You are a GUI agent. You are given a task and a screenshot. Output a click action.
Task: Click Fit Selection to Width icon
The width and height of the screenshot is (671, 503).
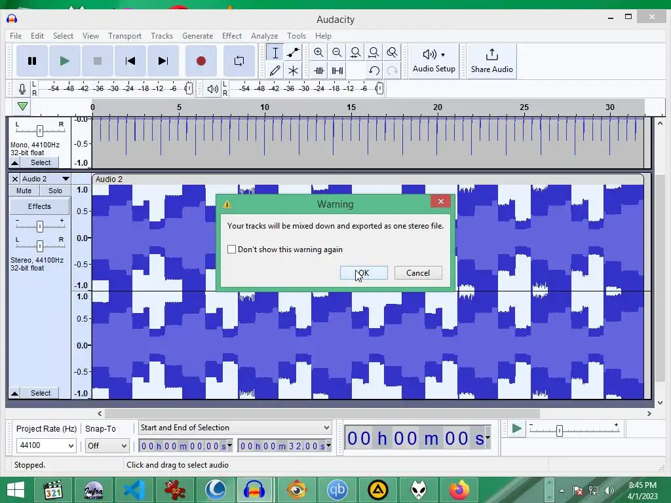(x=355, y=52)
